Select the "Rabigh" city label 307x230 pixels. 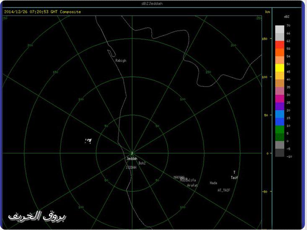[x=121, y=60]
